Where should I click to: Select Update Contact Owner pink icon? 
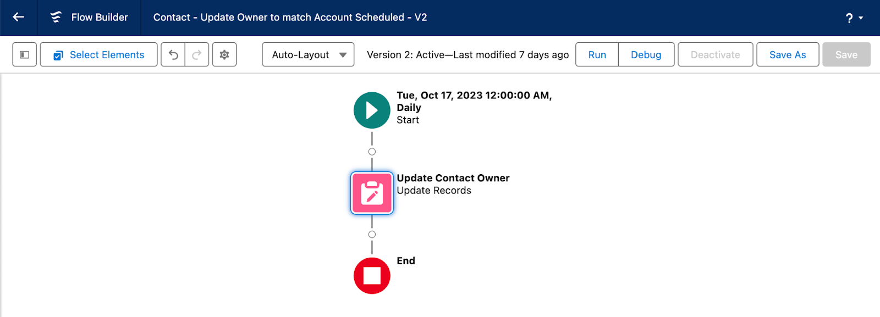(x=372, y=193)
